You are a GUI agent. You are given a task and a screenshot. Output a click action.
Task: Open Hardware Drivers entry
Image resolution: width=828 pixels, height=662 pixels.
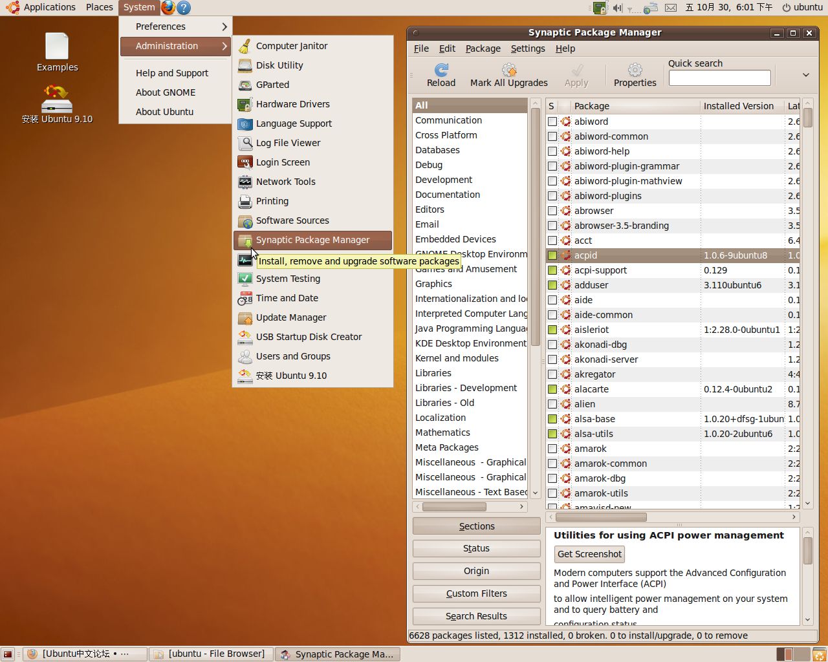[312, 104]
